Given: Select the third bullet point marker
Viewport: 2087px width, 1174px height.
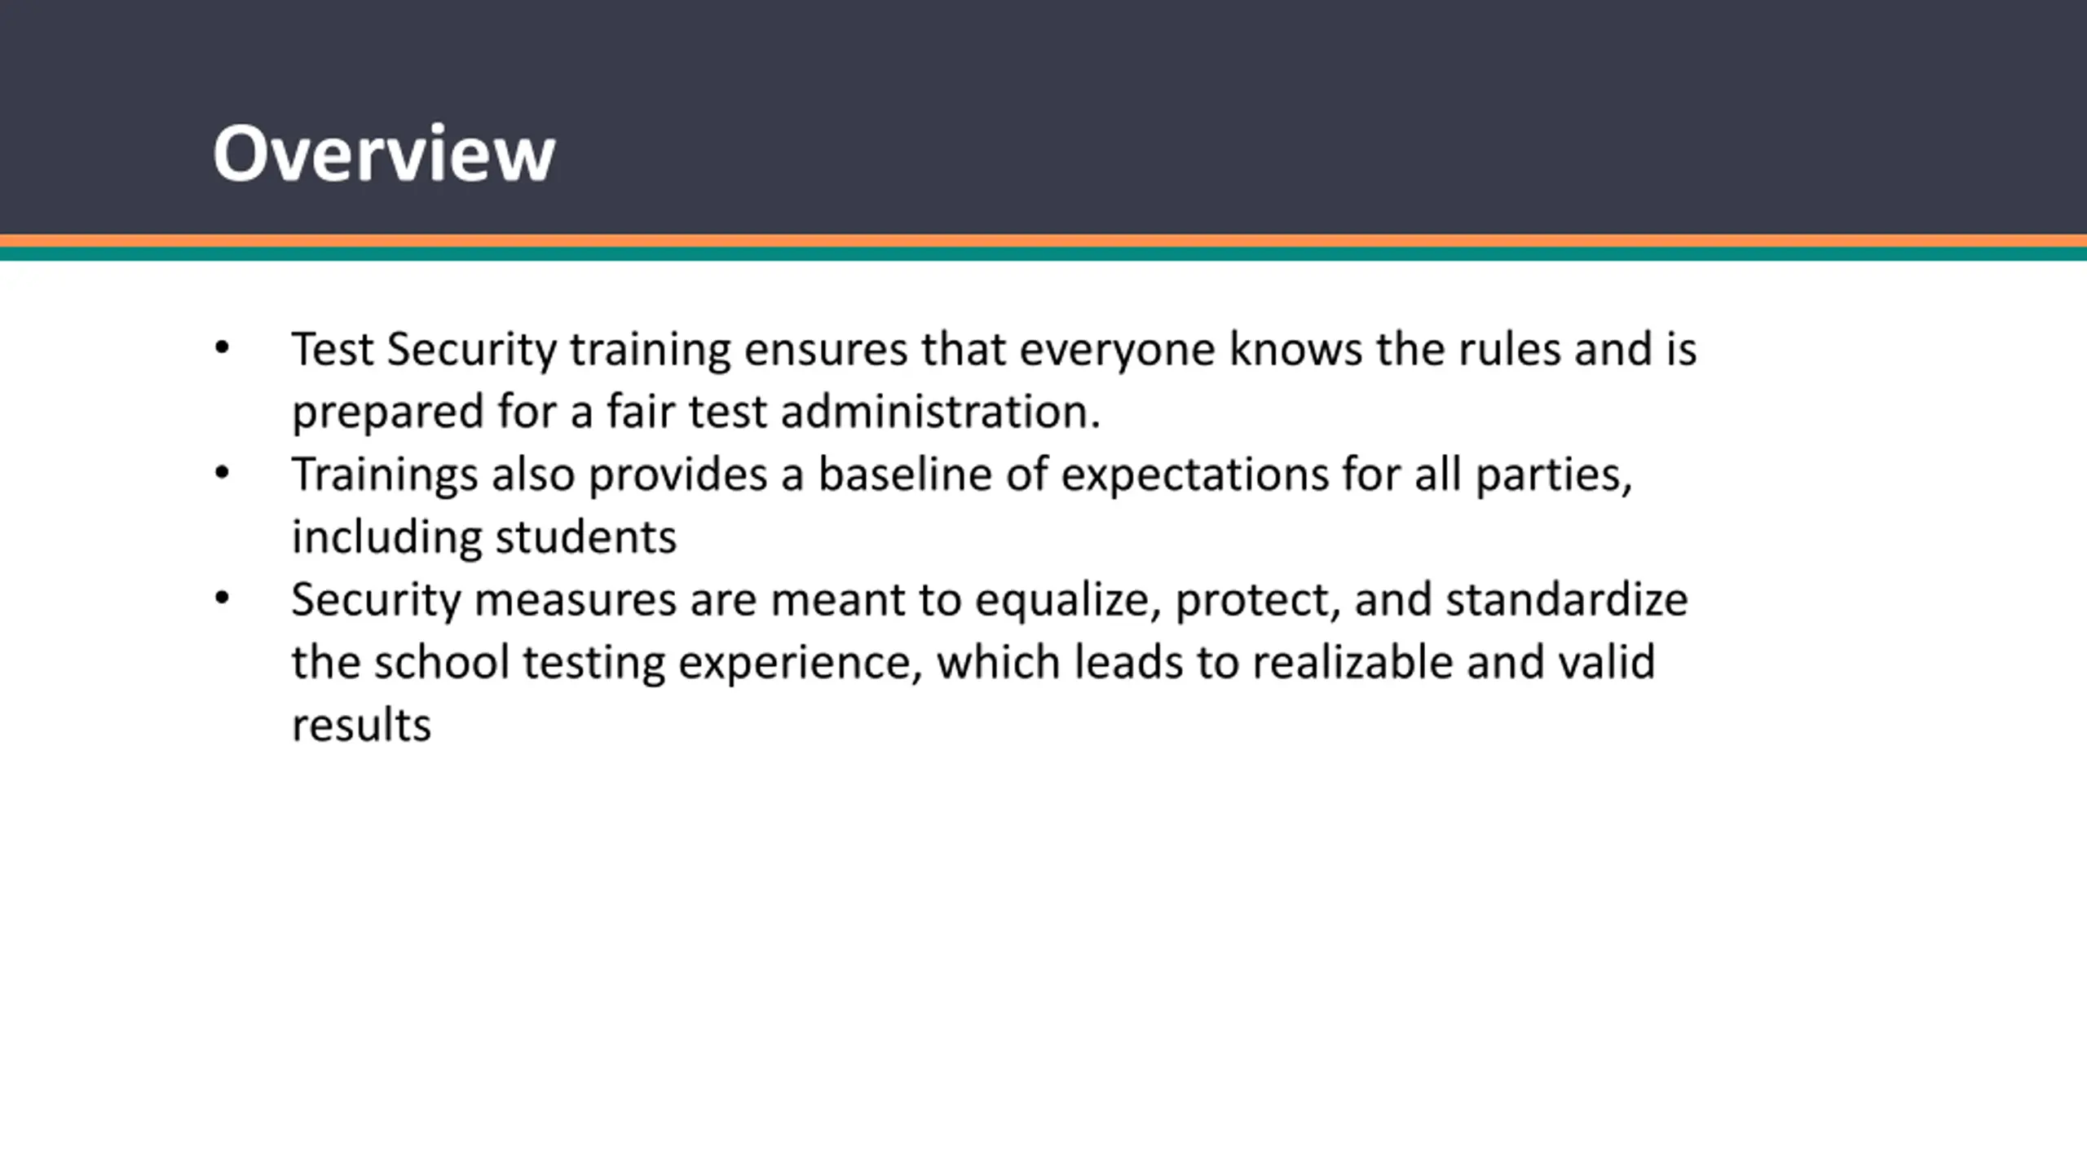Looking at the screenshot, I should click(x=222, y=599).
